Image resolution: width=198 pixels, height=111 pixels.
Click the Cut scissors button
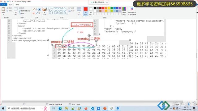click(x=9, y=8)
